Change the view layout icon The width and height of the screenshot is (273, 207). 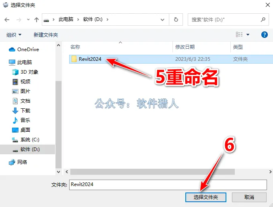click(239, 35)
